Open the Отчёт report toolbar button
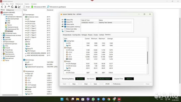The height and width of the screenshot is (102, 181). (x=26, y=7)
